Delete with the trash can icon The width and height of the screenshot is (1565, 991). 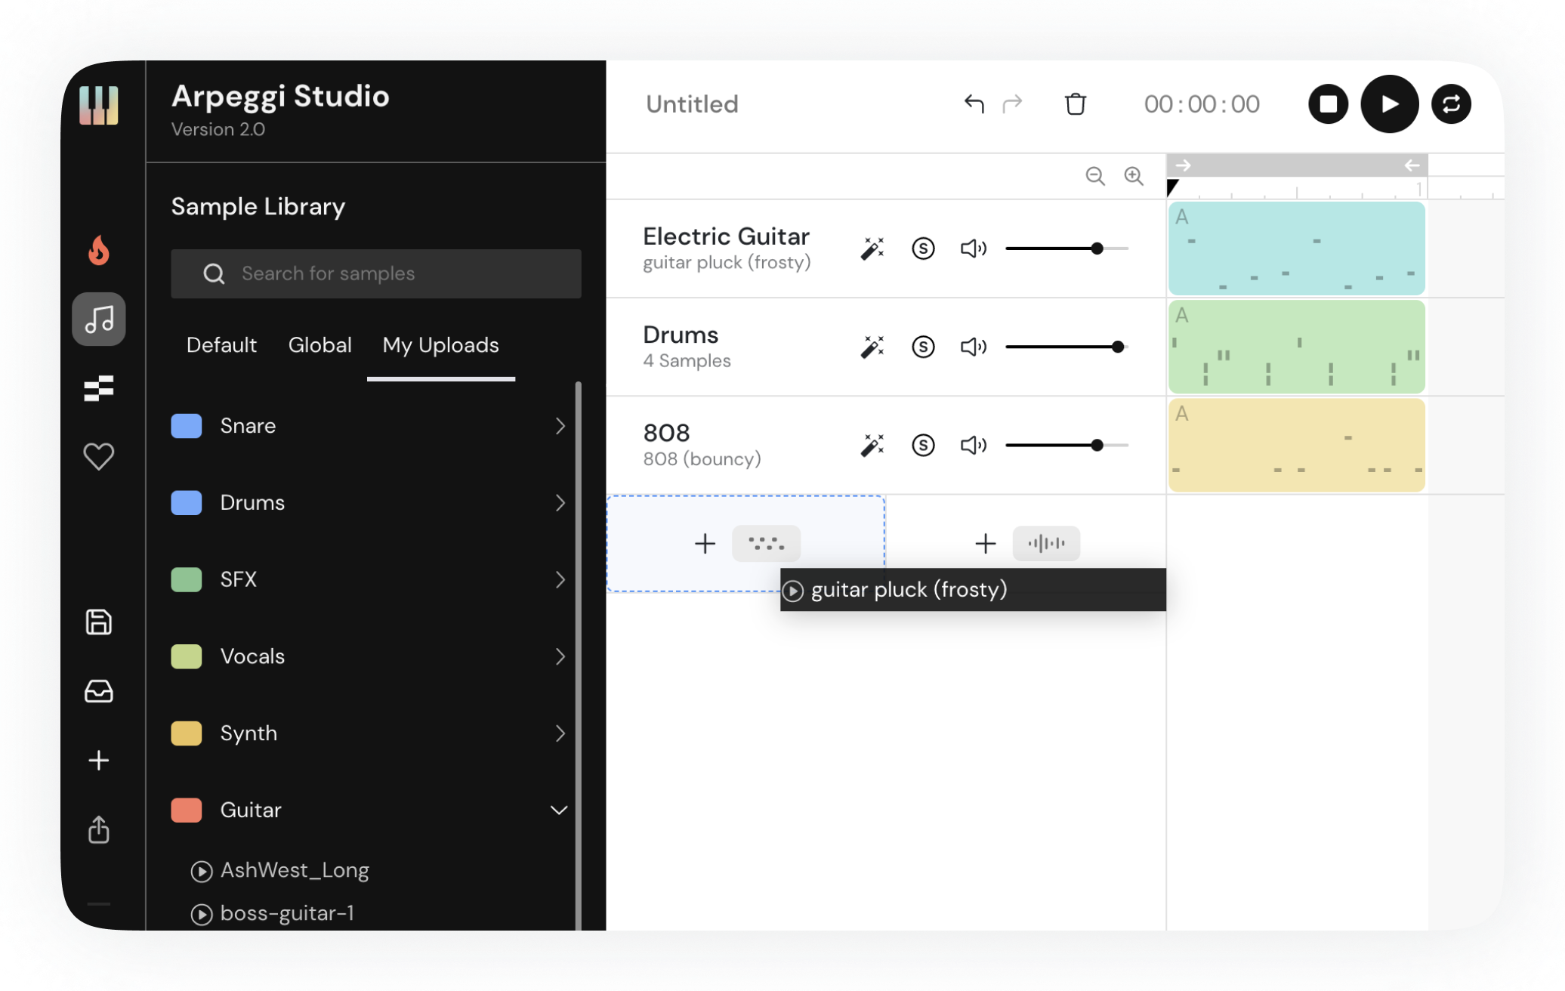click(x=1075, y=104)
